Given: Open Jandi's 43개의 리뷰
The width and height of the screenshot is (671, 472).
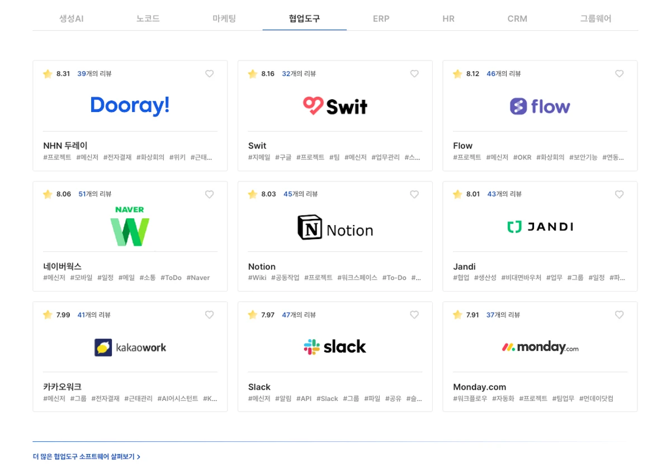Looking at the screenshot, I should point(504,194).
